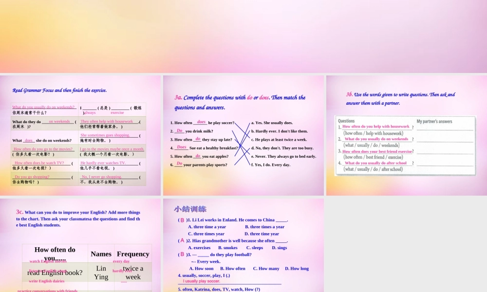This screenshot has height=292, width=487.
Task: Click answer 'b. Hardly ever. I don't like them.'
Action: click(280, 131)
